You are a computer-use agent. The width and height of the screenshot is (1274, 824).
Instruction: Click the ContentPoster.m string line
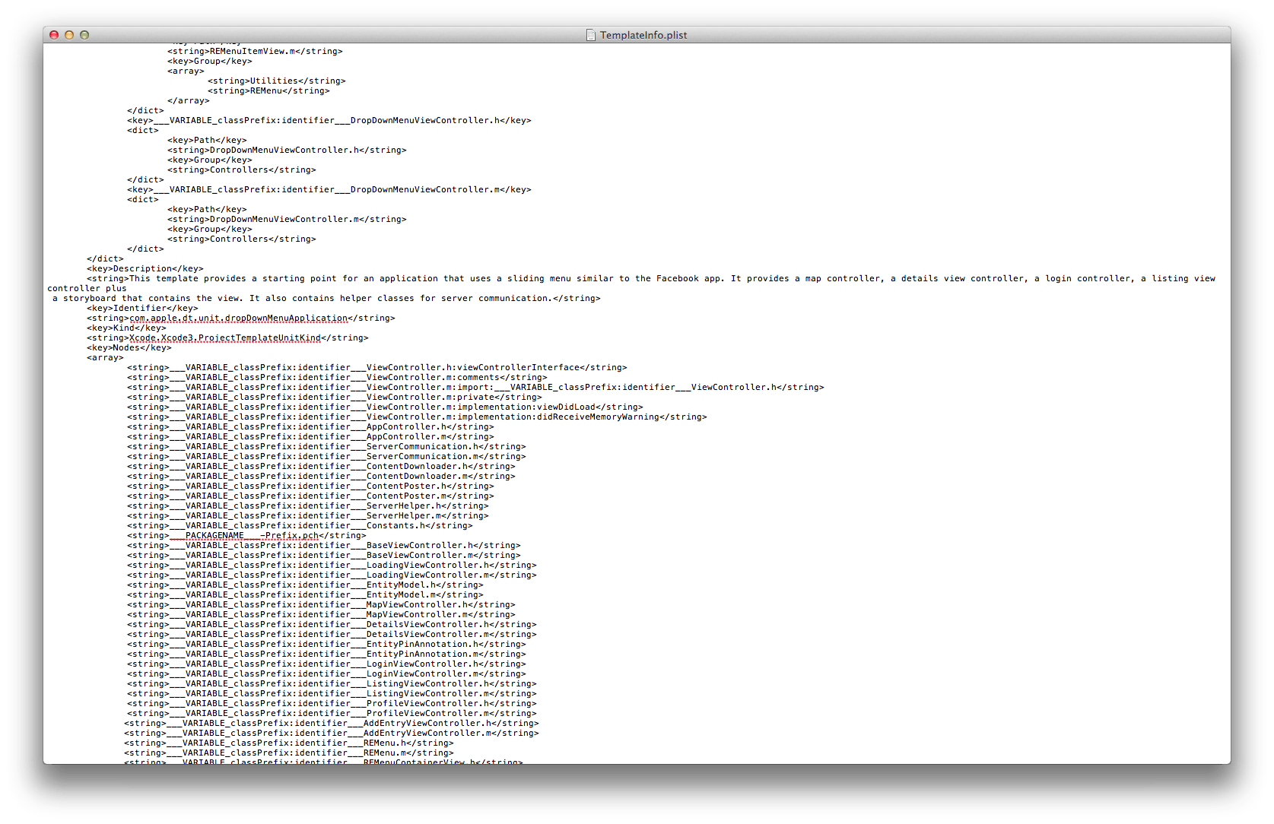(310, 496)
